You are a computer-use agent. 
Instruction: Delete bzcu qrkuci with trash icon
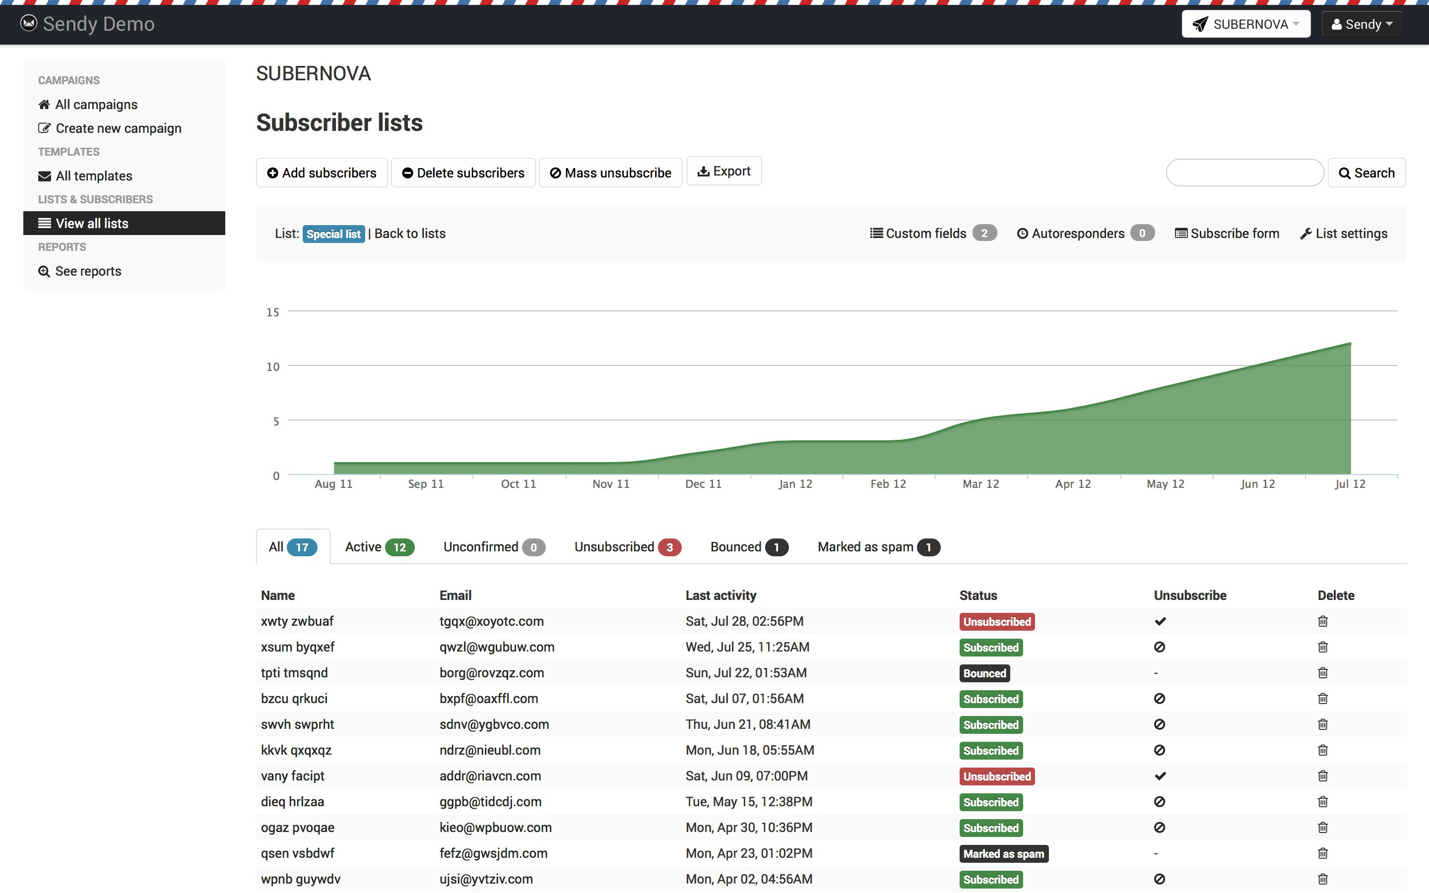point(1323,699)
